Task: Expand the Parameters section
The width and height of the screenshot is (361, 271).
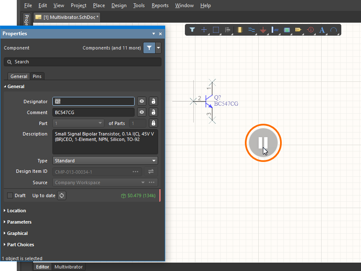Action: click(x=19, y=222)
